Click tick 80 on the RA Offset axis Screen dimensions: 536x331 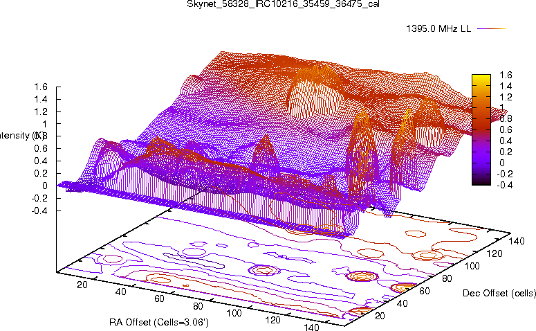pos(198,306)
